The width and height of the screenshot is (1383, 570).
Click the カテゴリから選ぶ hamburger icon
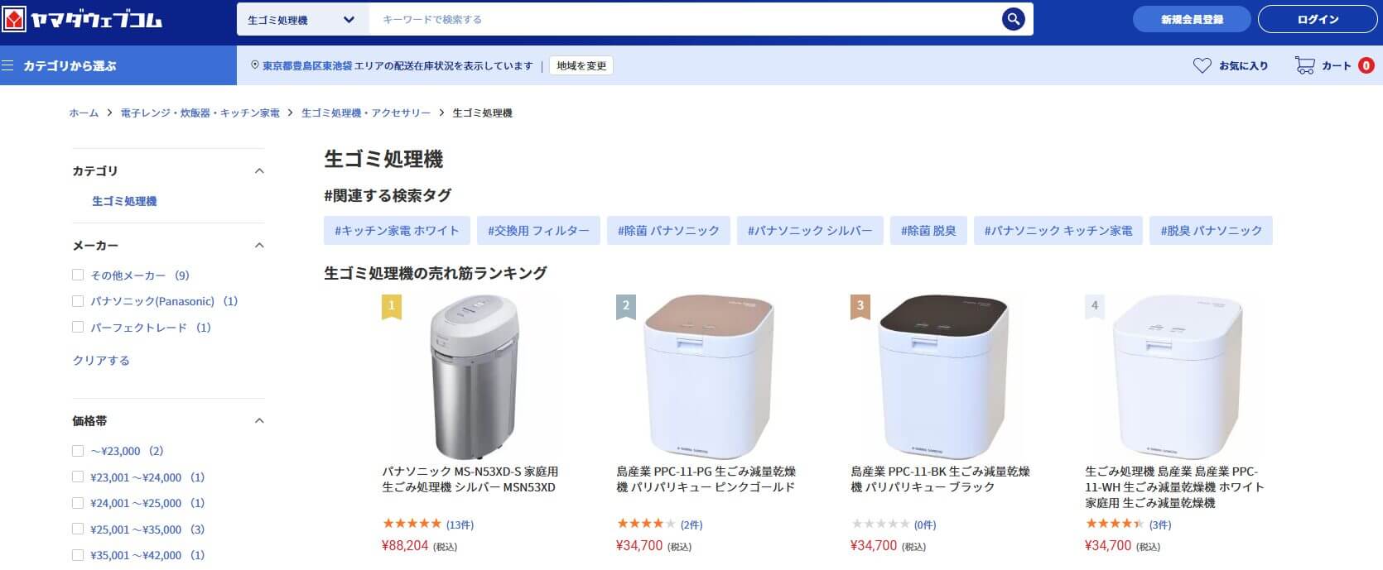tap(9, 65)
